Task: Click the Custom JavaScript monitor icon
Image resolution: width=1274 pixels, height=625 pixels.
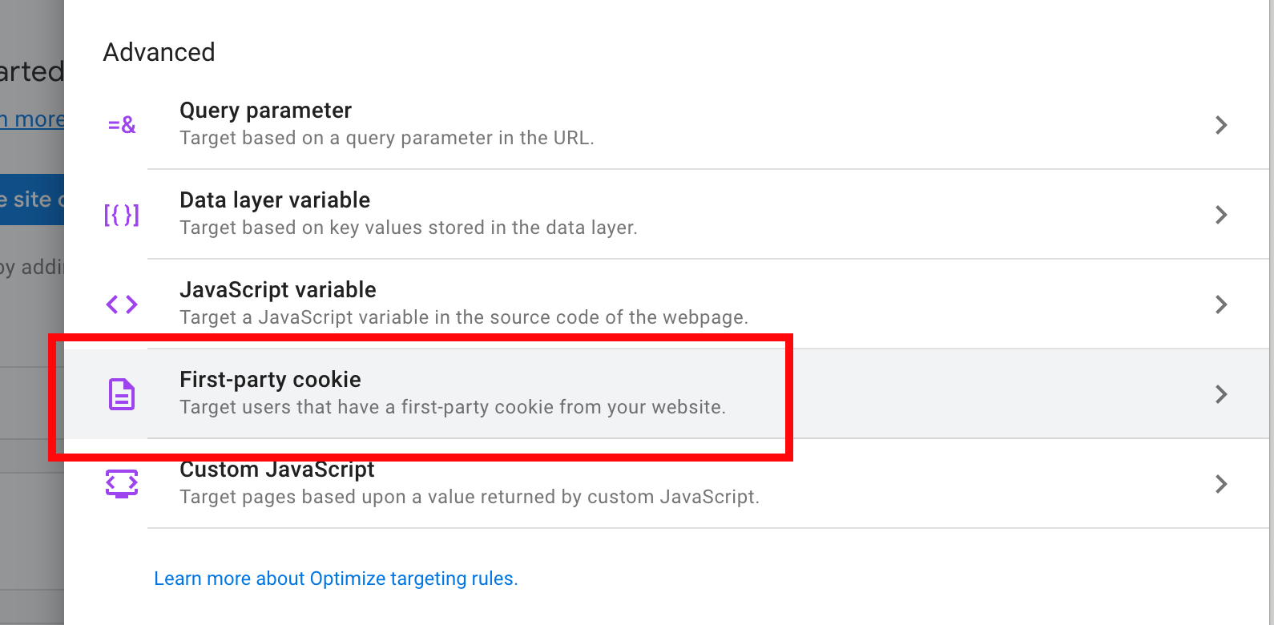Action: 122,484
